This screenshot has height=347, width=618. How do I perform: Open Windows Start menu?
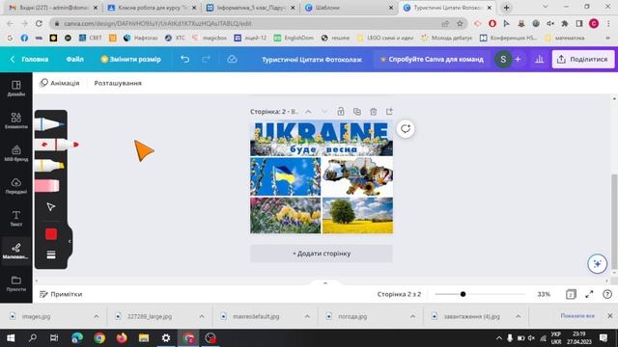pyautogui.click(x=11, y=338)
